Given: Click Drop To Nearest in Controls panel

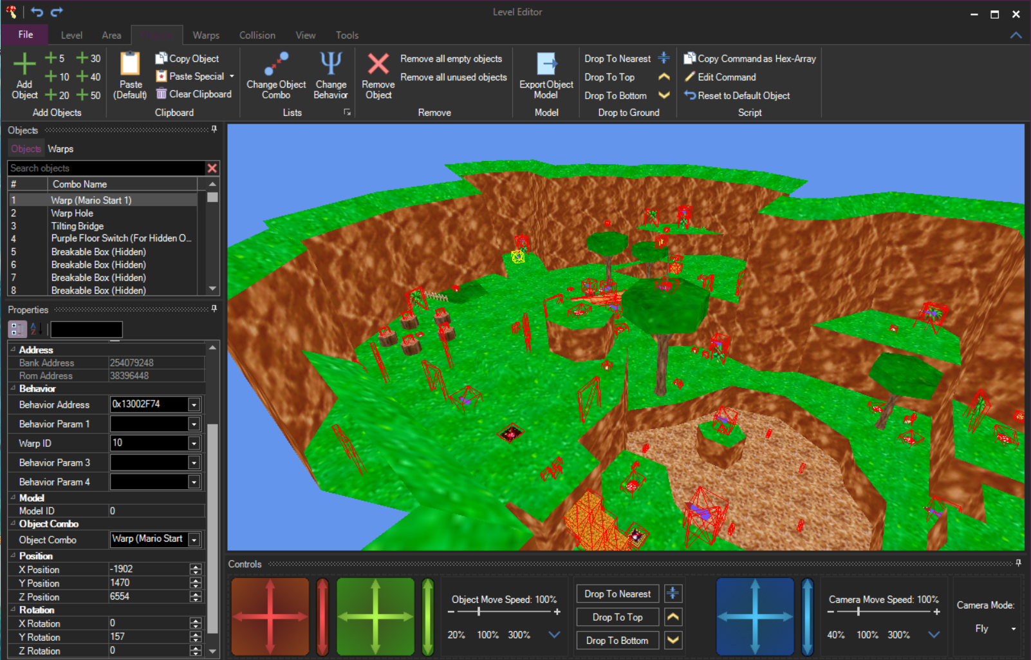Looking at the screenshot, I should [617, 594].
